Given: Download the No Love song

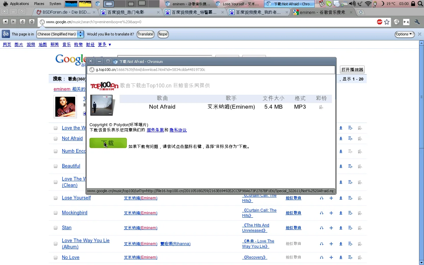Looking at the screenshot, I should click(x=341, y=257).
